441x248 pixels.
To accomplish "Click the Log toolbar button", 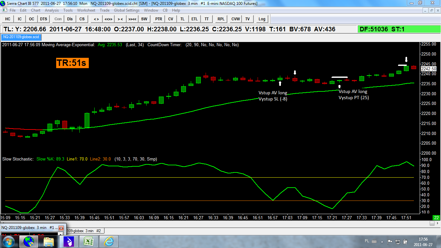I will 262,19.
